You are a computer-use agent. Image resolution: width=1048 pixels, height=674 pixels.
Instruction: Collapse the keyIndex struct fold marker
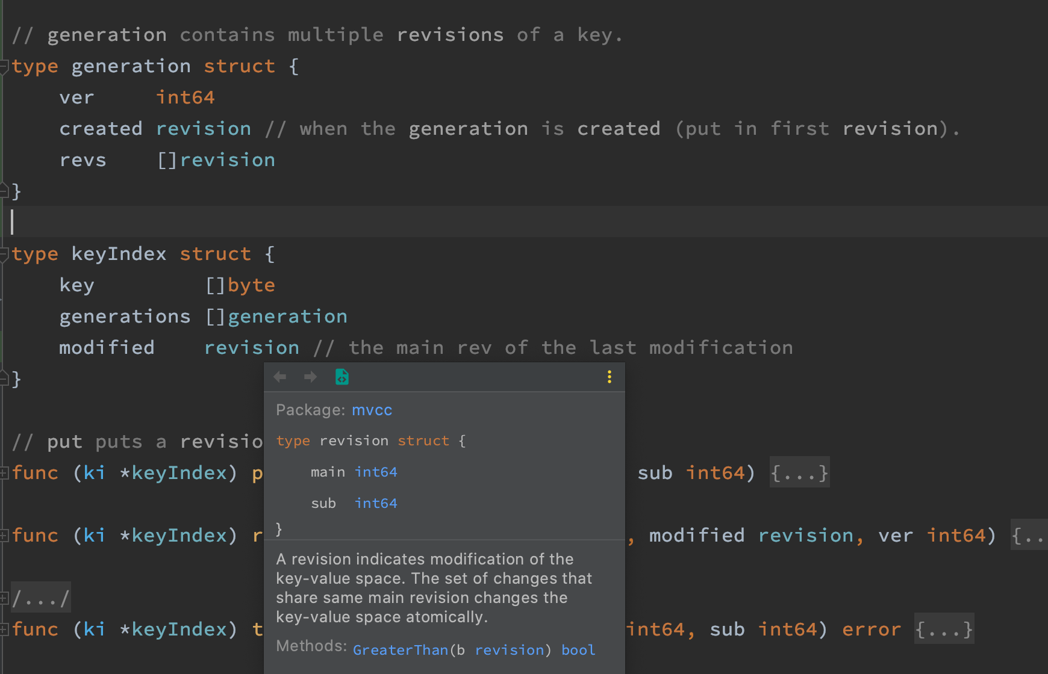(4, 253)
